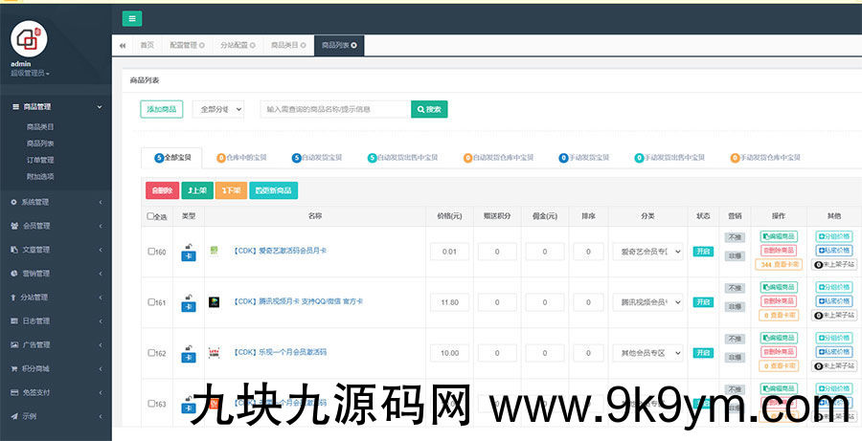Toggle the 全选 select-all checkbox
Screen dimensions: 862x441
pyautogui.click(x=151, y=216)
